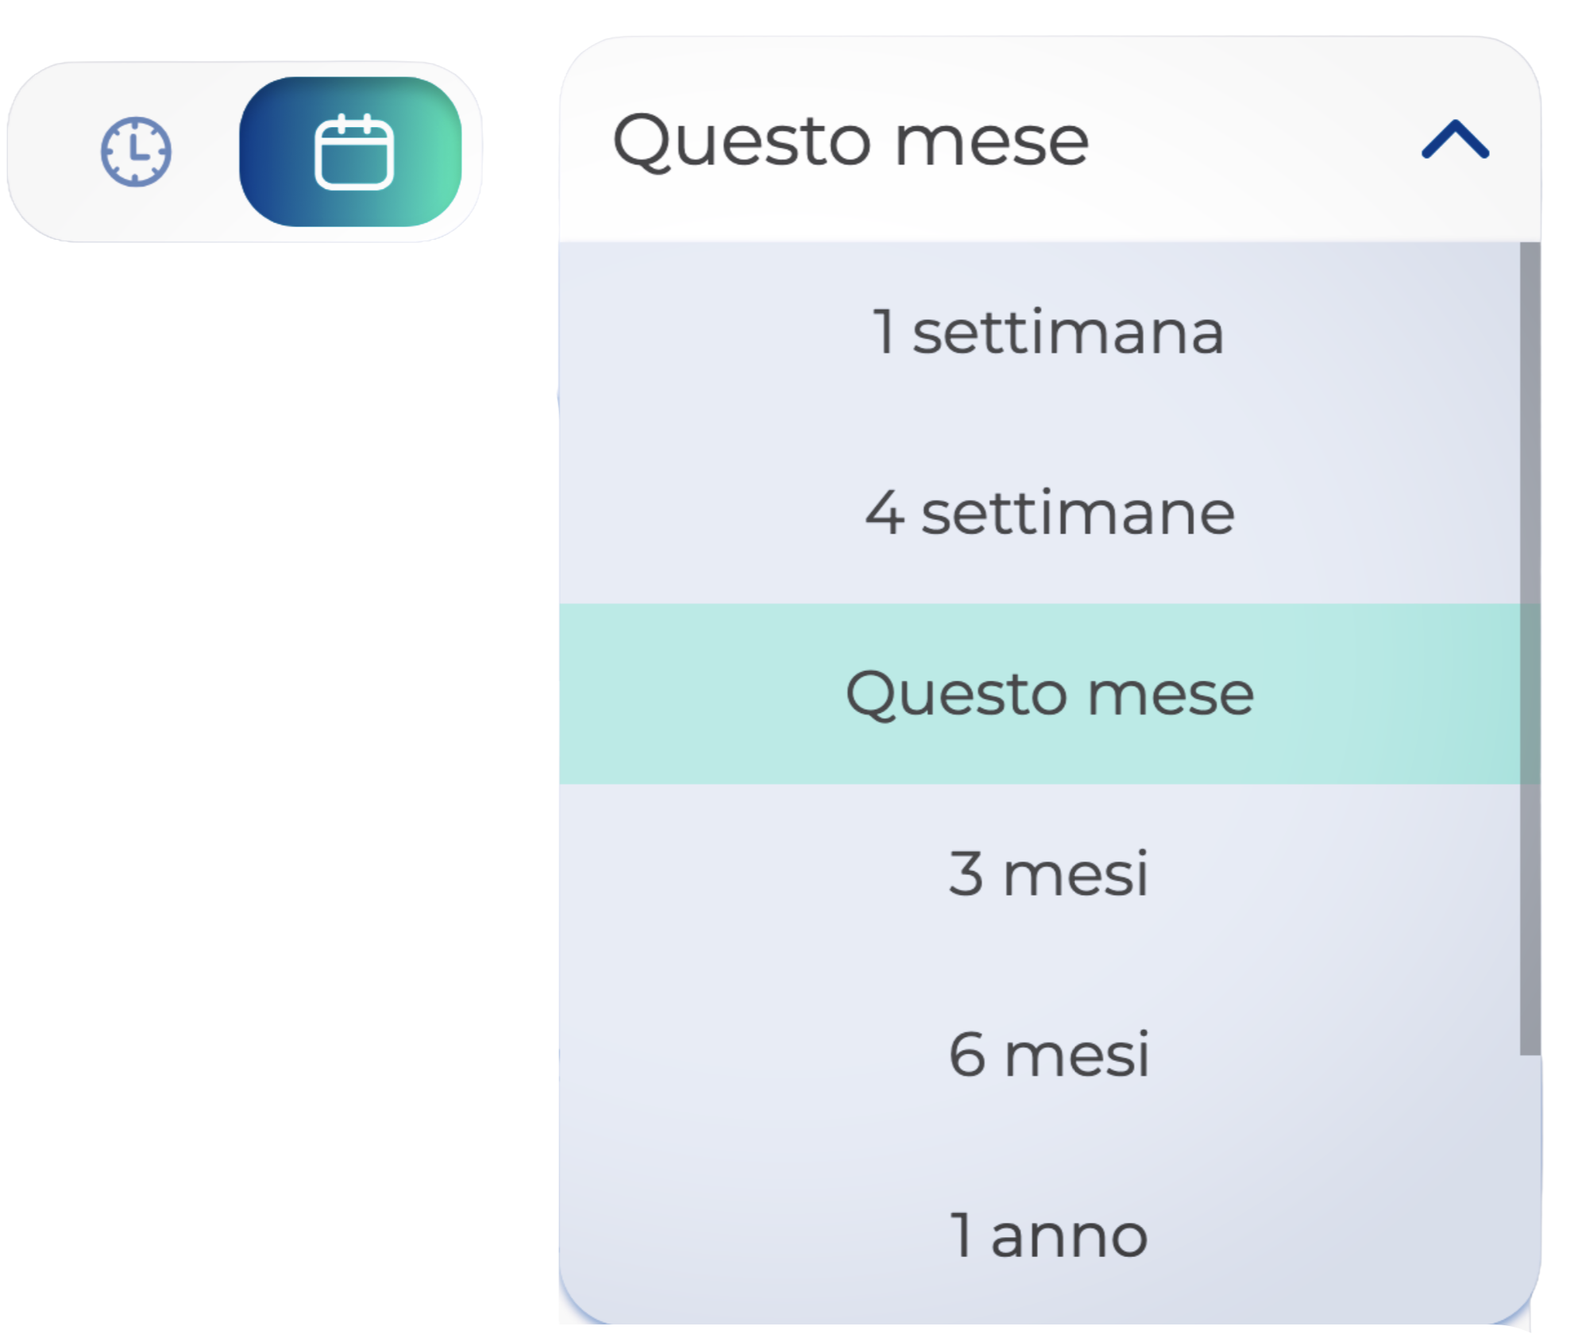Viewport: 1582px width, 1334px height.
Task: Pick the highlighted 'Questo mese' option
Action: click(1048, 693)
